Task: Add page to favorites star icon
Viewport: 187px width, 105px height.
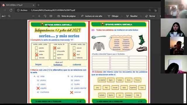Action: tap(155, 10)
